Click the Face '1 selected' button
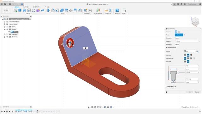Viewport: 202px width, 114px height. pyautogui.click(x=179, y=35)
